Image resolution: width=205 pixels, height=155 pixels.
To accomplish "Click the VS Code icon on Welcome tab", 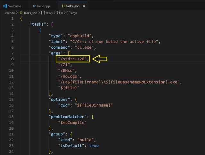I will click(x=5, y=6).
